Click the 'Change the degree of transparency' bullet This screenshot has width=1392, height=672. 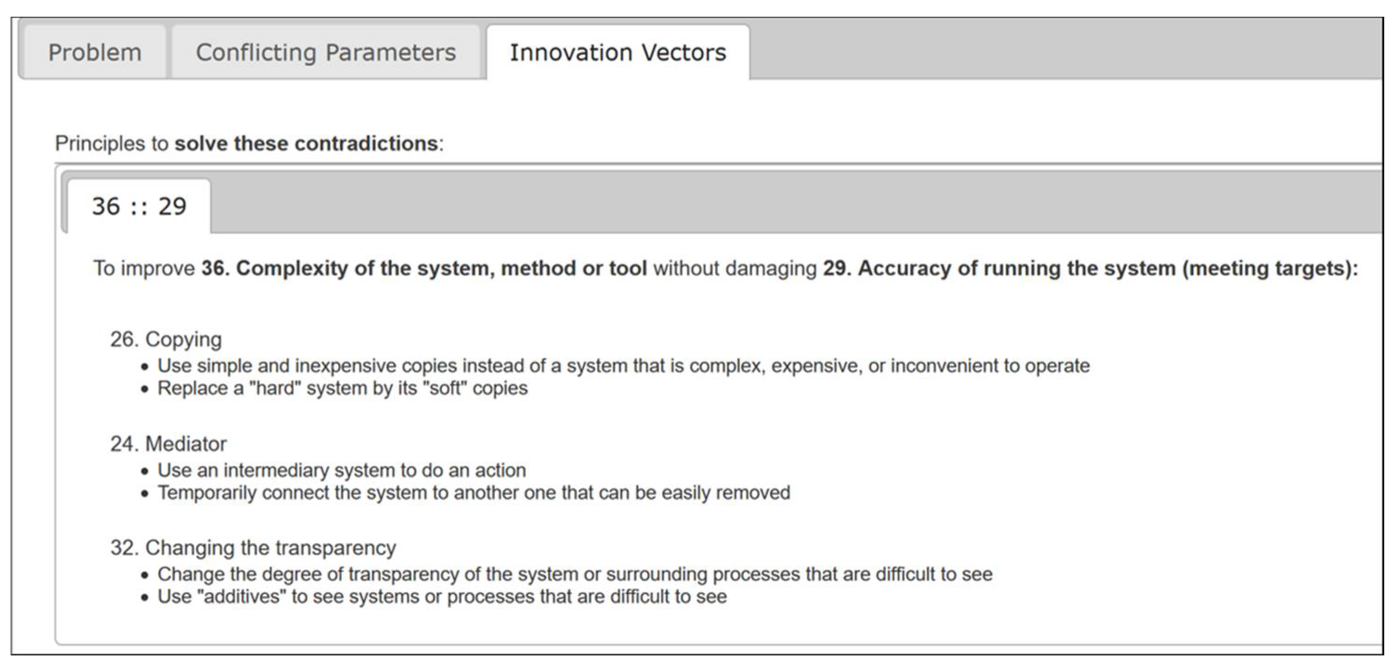[x=574, y=574]
